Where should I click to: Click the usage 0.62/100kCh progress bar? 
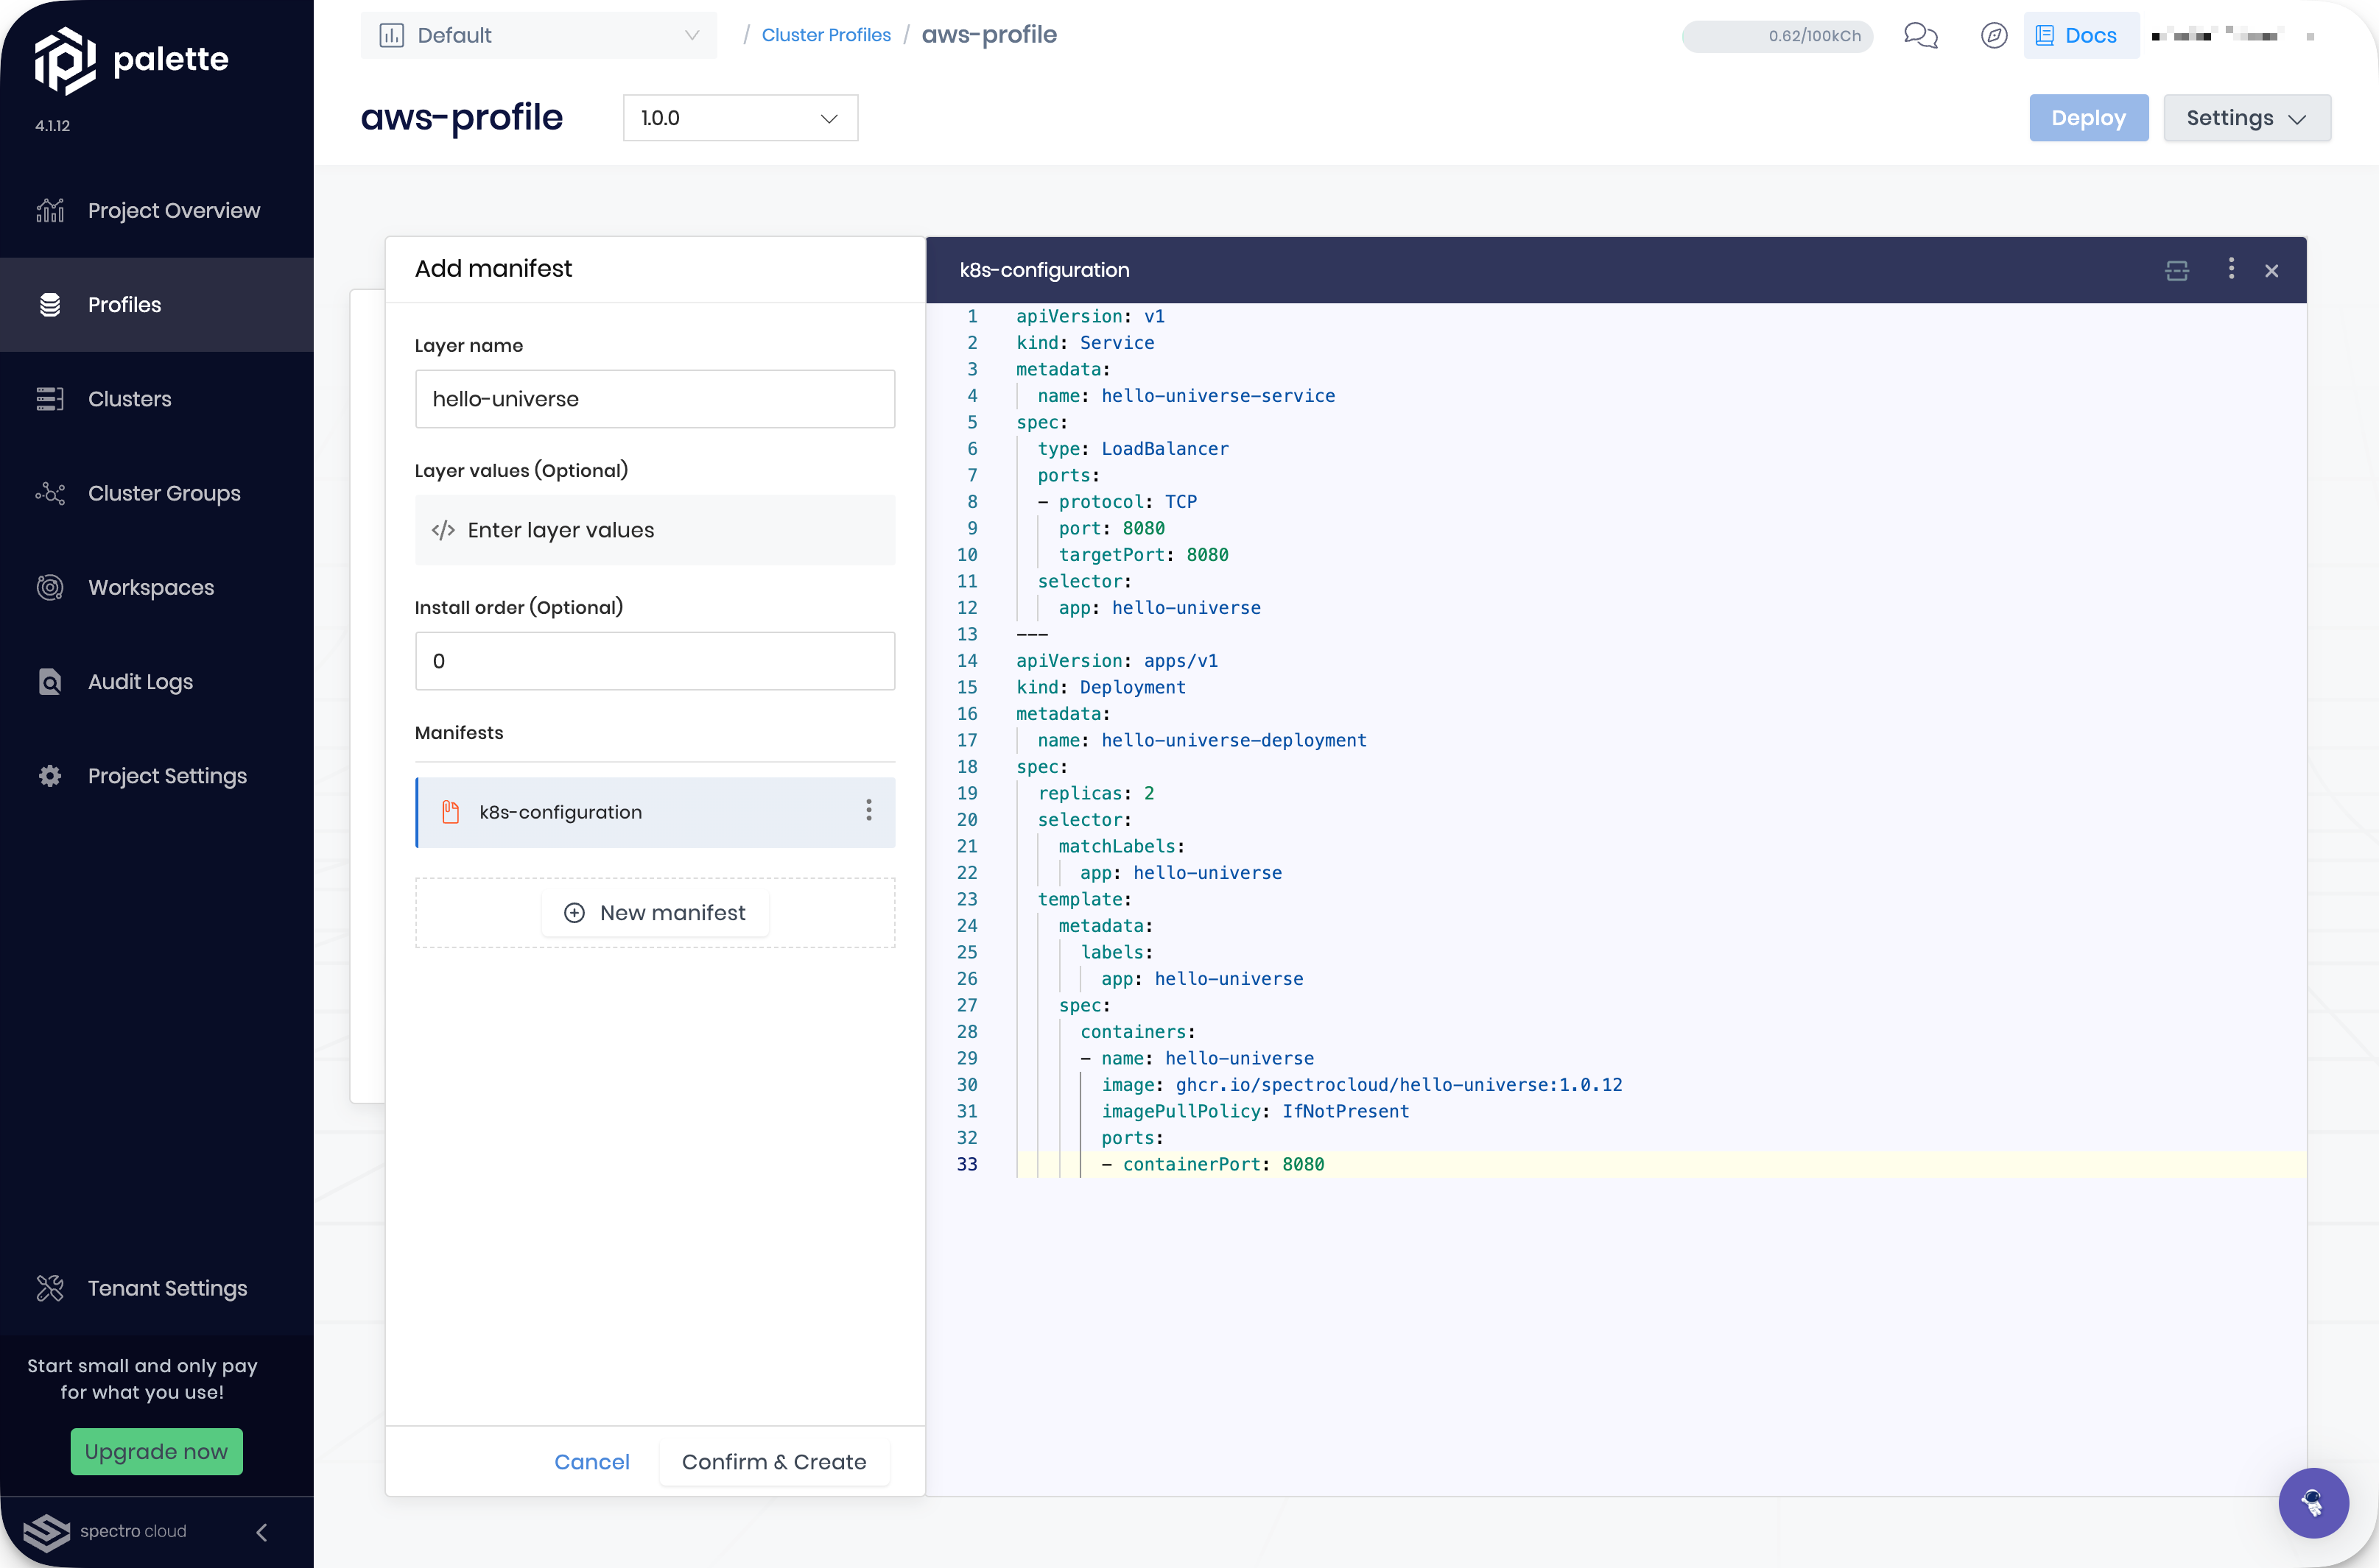[x=1777, y=36]
